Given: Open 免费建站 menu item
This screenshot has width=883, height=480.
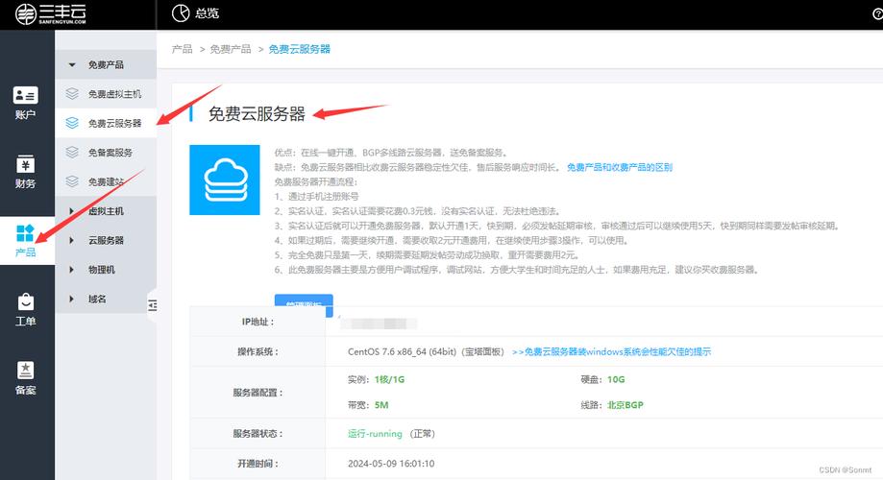Looking at the screenshot, I should click(x=106, y=181).
